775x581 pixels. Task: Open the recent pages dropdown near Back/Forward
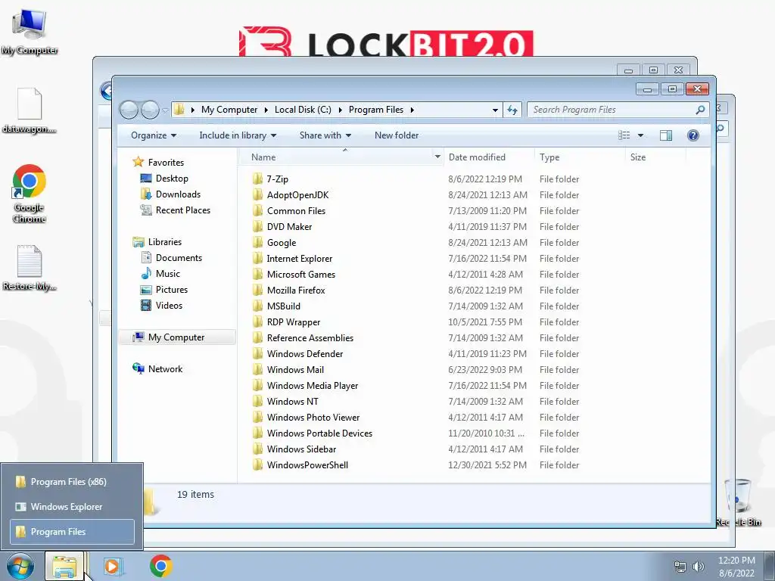(165, 110)
